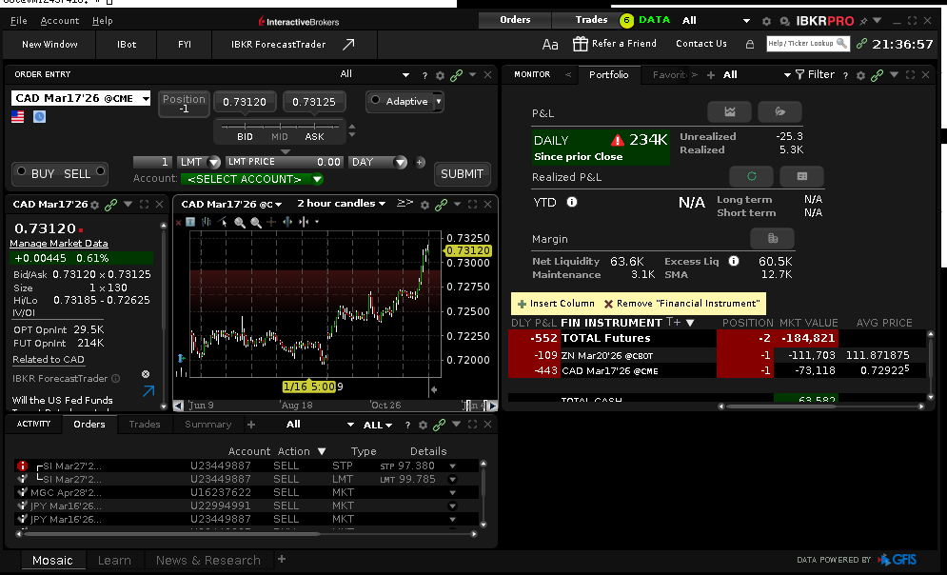The image size is (947, 575).
Task: Click the Manage Market Data link
Action: click(59, 244)
